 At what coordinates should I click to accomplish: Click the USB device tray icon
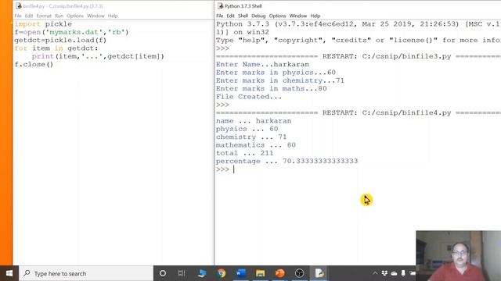pos(403,273)
